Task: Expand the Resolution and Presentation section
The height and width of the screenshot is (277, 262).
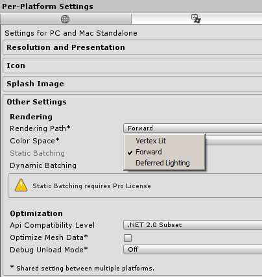Action: (132, 47)
